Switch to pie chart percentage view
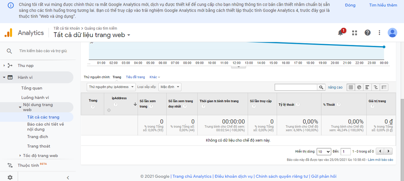The height and width of the screenshot is (181, 404). pos(359,87)
